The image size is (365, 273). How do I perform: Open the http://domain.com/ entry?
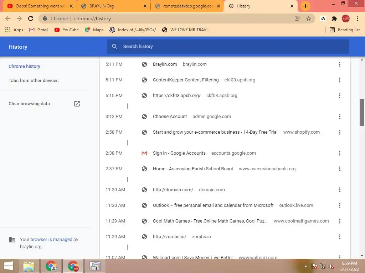pyautogui.click(x=173, y=190)
